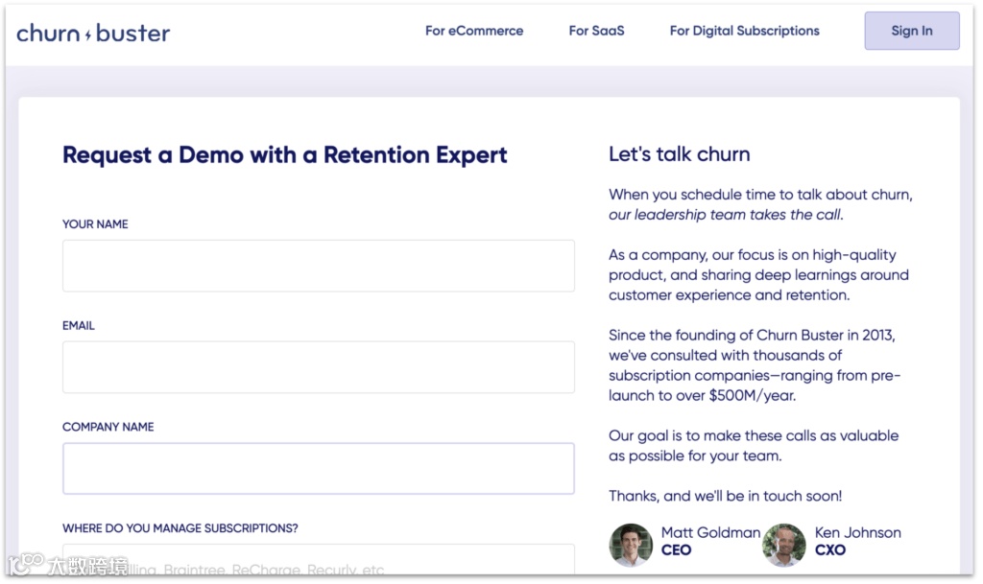Click the Request a Demo heading
This screenshot has height=584, width=983.
(285, 155)
